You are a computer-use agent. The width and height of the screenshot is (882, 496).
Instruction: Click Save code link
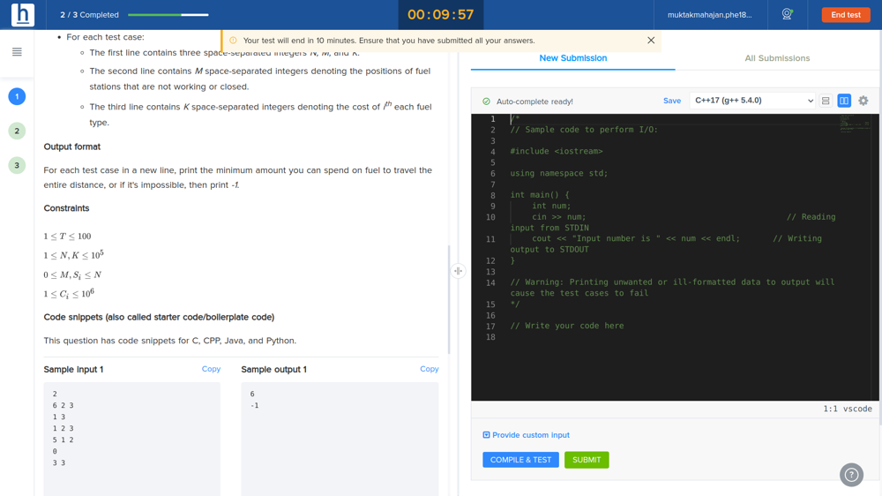click(671, 101)
